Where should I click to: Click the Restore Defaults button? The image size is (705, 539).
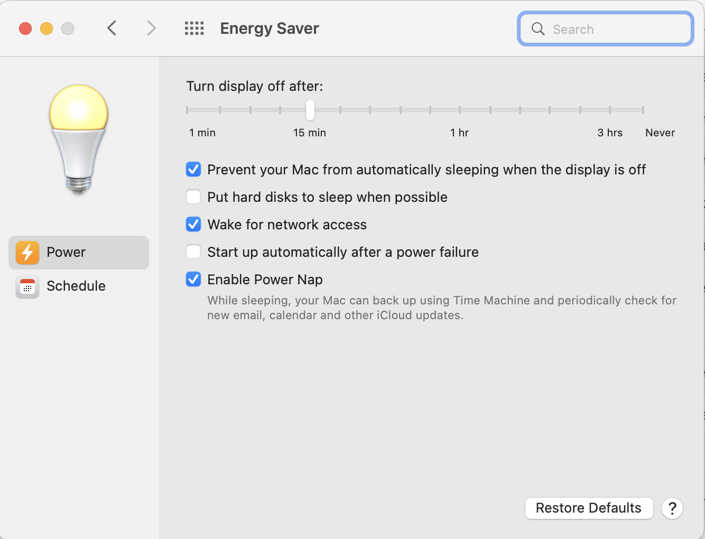click(x=589, y=508)
